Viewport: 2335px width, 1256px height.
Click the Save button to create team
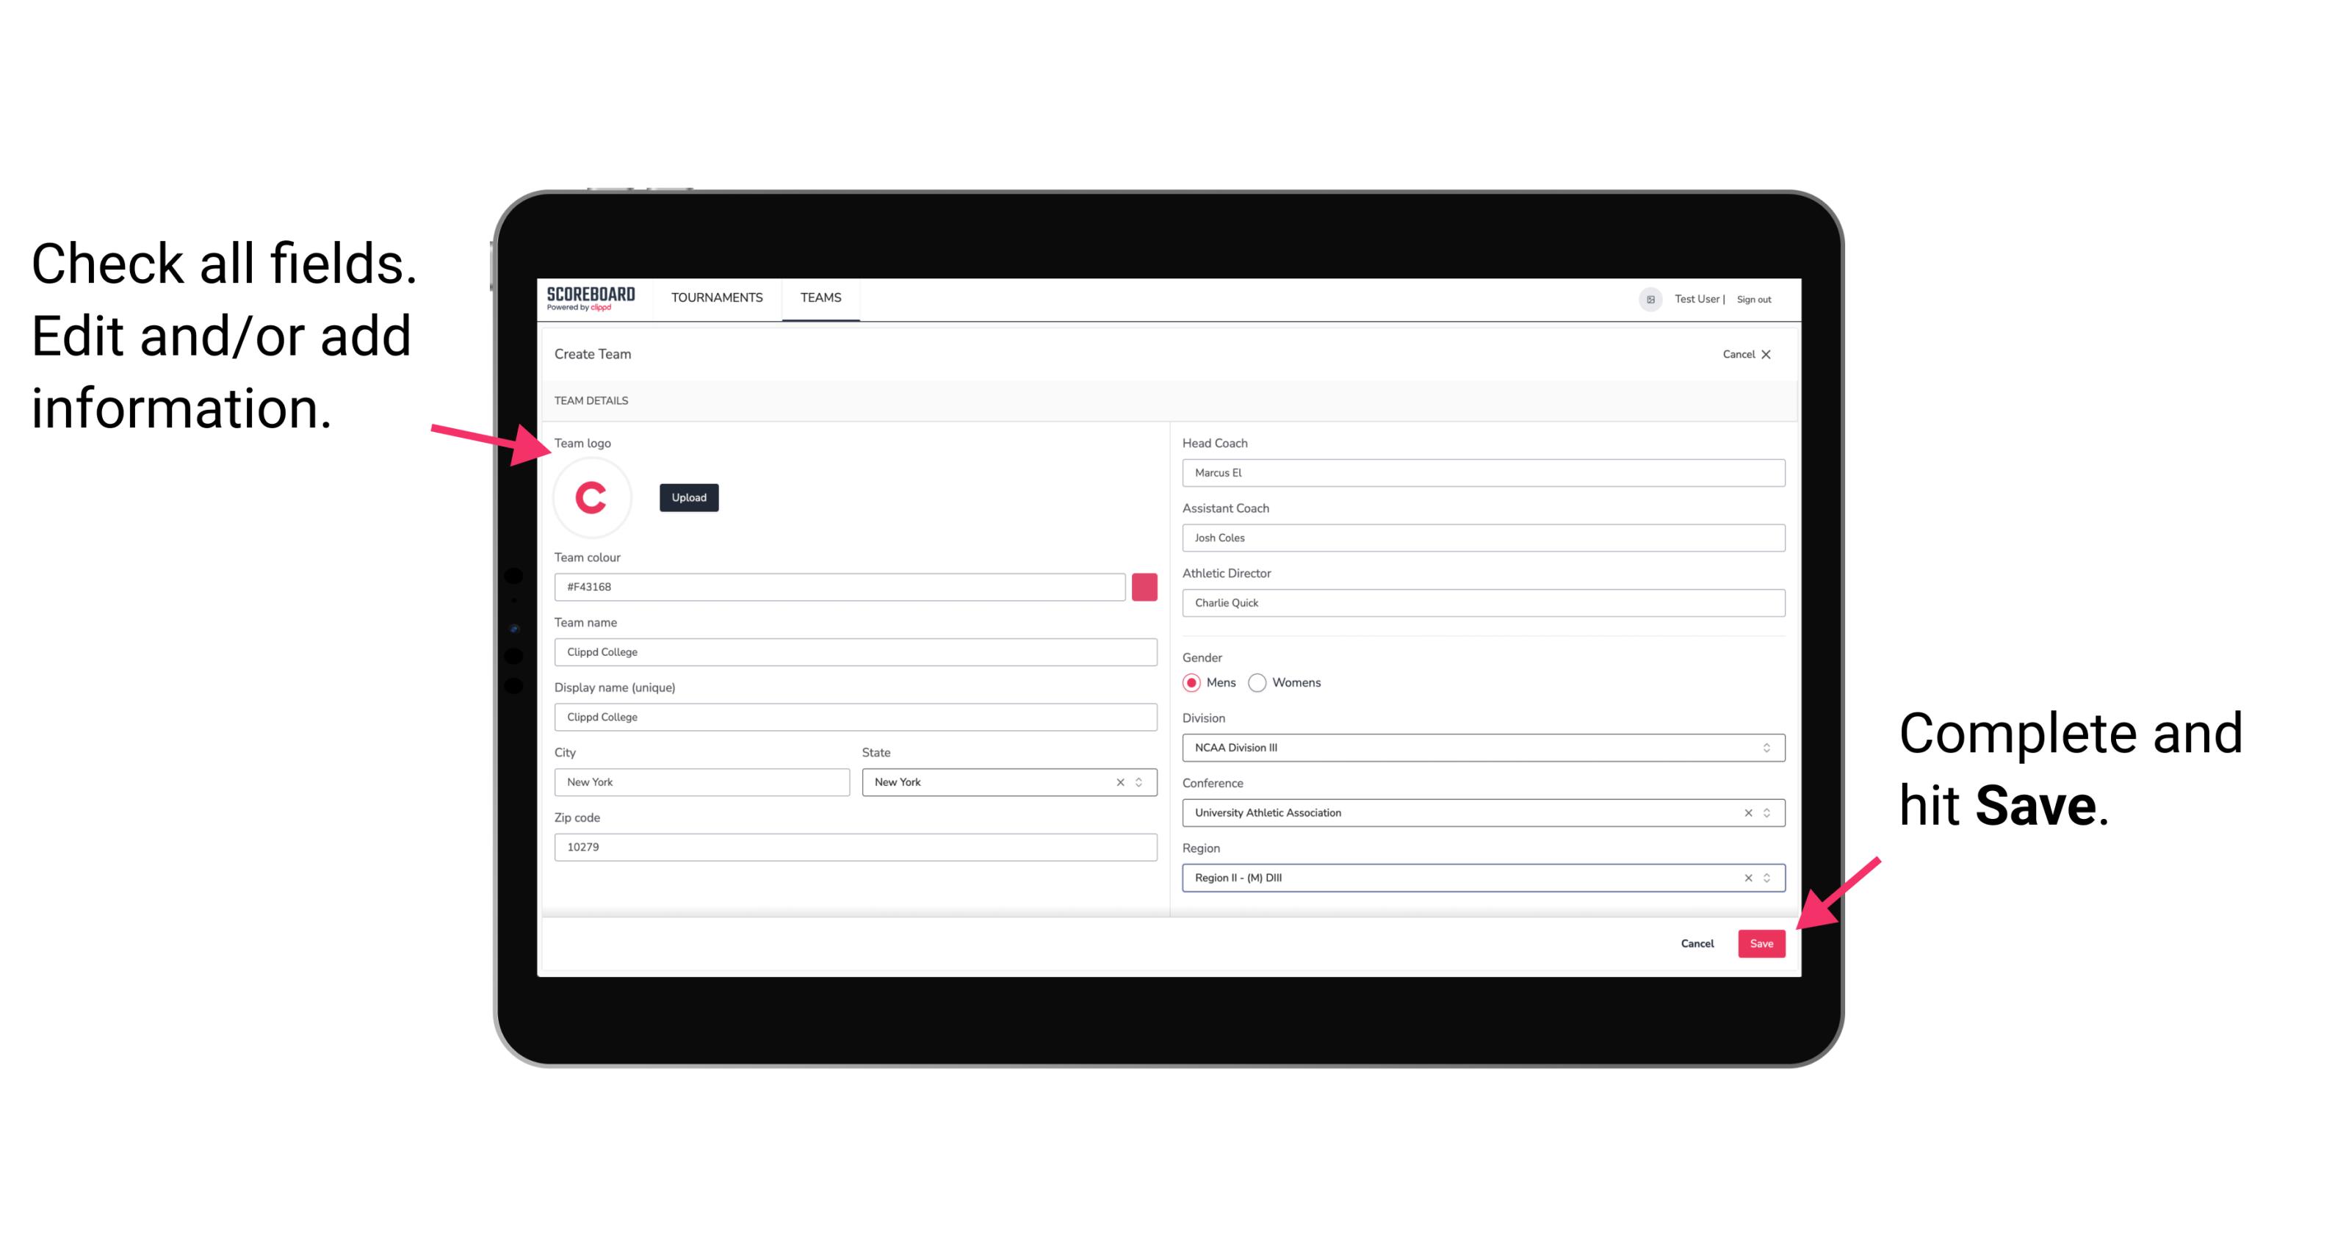[1763, 944]
